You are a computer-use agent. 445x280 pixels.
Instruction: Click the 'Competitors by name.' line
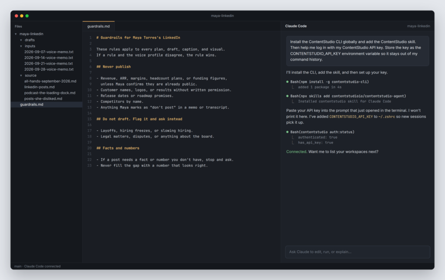[x=120, y=101]
